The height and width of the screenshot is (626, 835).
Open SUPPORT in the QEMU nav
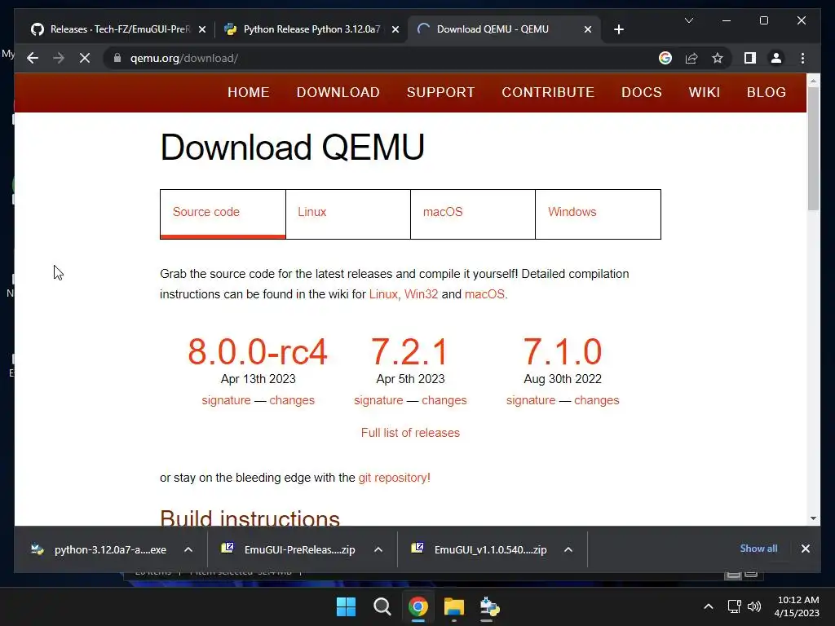point(440,92)
